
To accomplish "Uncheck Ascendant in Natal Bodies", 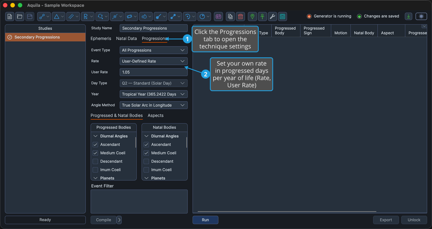I will 146,145.
